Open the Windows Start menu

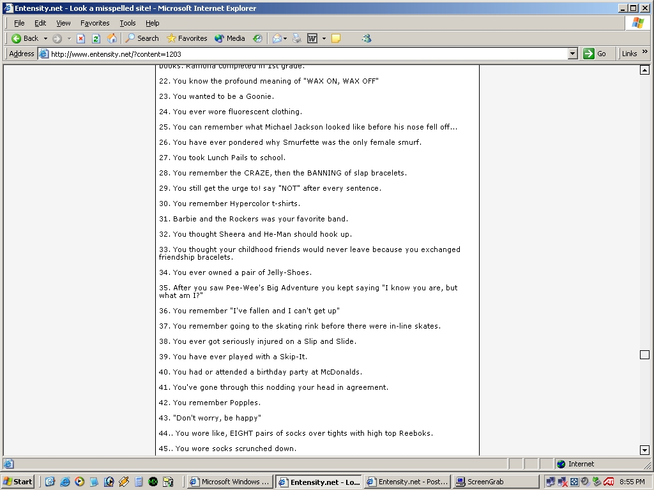pos(17,482)
